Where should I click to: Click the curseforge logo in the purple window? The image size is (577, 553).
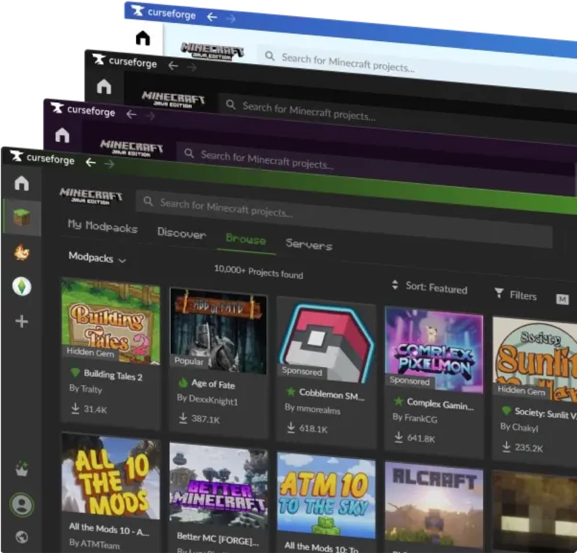click(x=83, y=110)
